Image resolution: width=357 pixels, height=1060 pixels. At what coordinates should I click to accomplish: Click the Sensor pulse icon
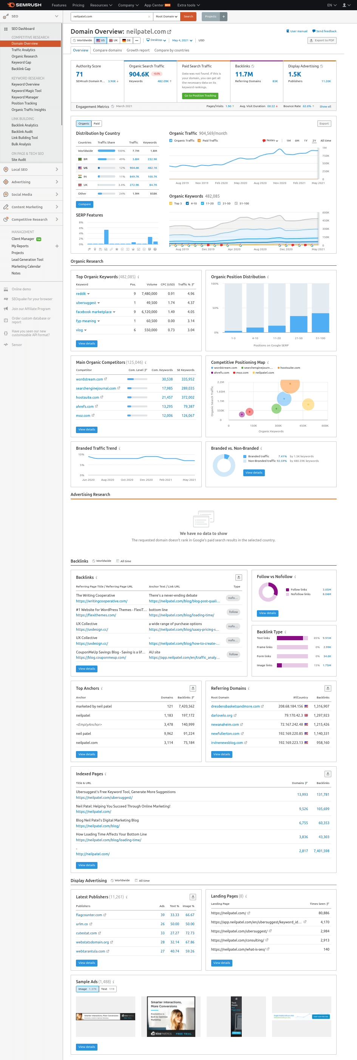6,345
